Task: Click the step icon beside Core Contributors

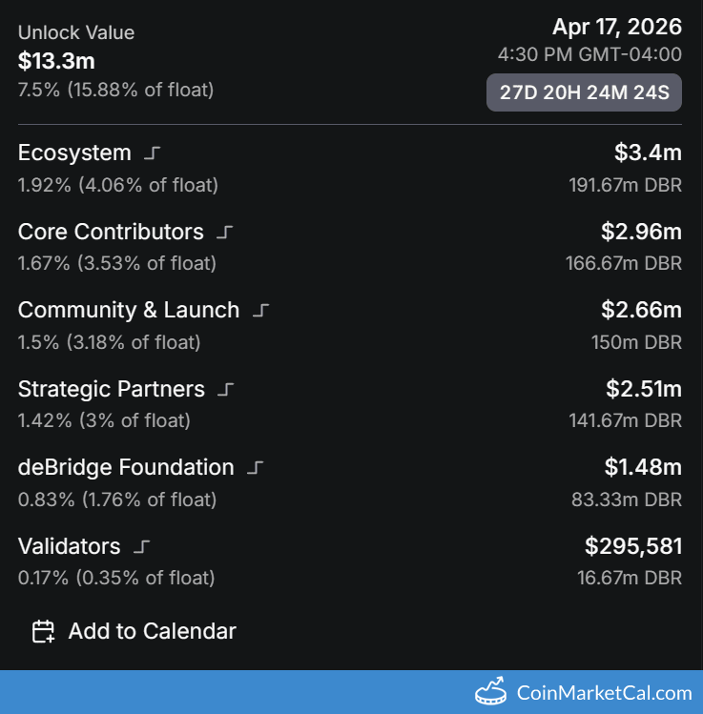Action: [x=224, y=233]
